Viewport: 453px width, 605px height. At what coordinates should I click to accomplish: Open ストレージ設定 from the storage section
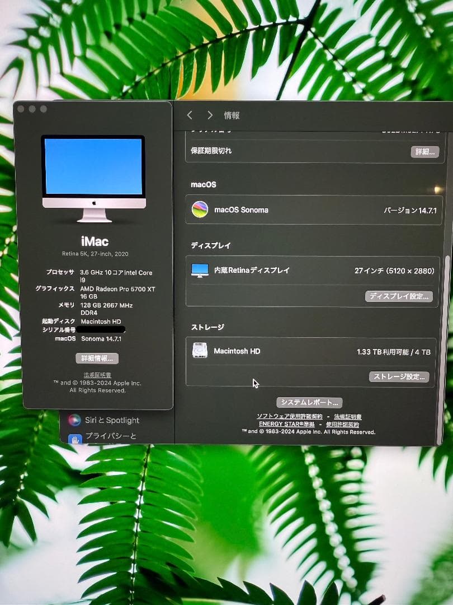point(399,376)
